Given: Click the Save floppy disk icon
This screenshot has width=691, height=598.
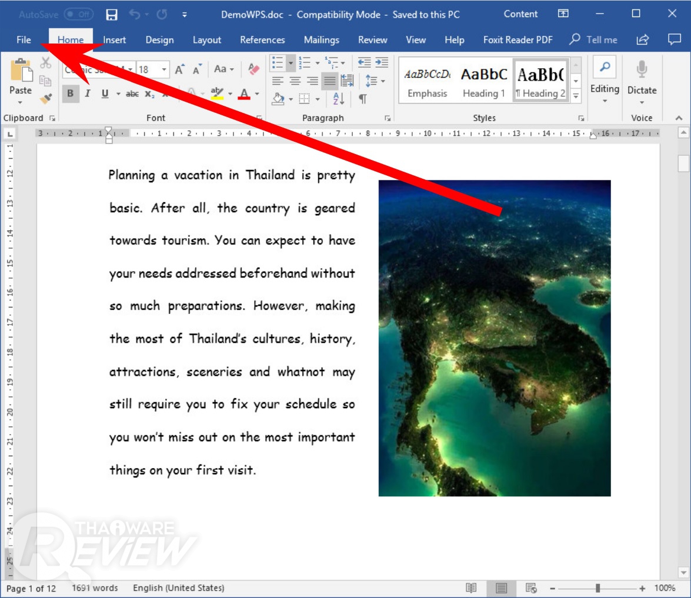Looking at the screenshot, I should click(x=112, y=15).
